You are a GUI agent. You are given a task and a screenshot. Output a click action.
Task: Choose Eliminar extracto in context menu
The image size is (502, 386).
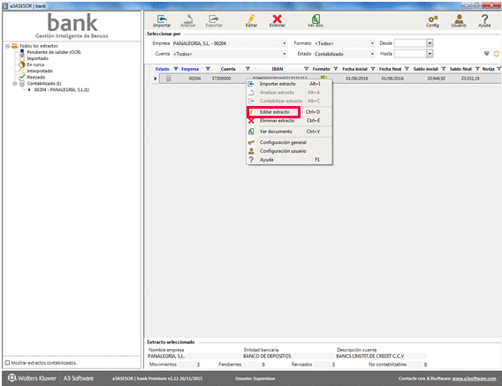click(x=289, y=121)
